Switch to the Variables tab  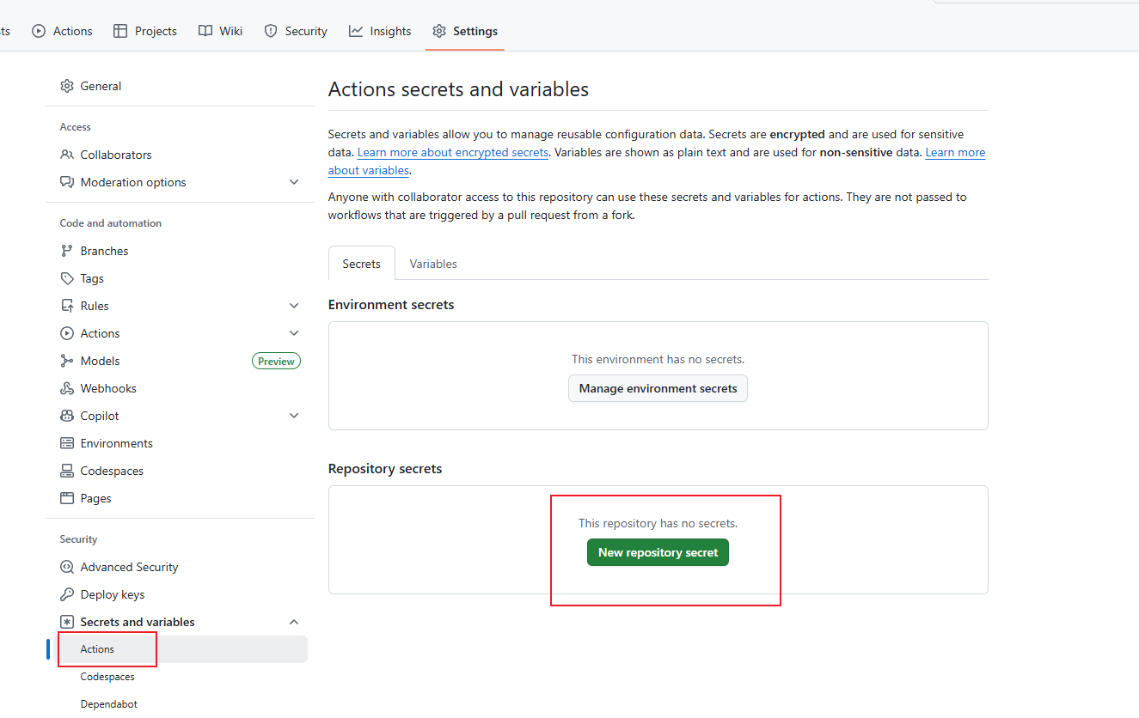[x=433, y=264]
